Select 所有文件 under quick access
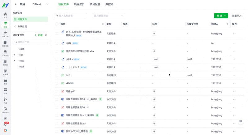The height and width of the screenshot is (135, 248). (30, 19)
